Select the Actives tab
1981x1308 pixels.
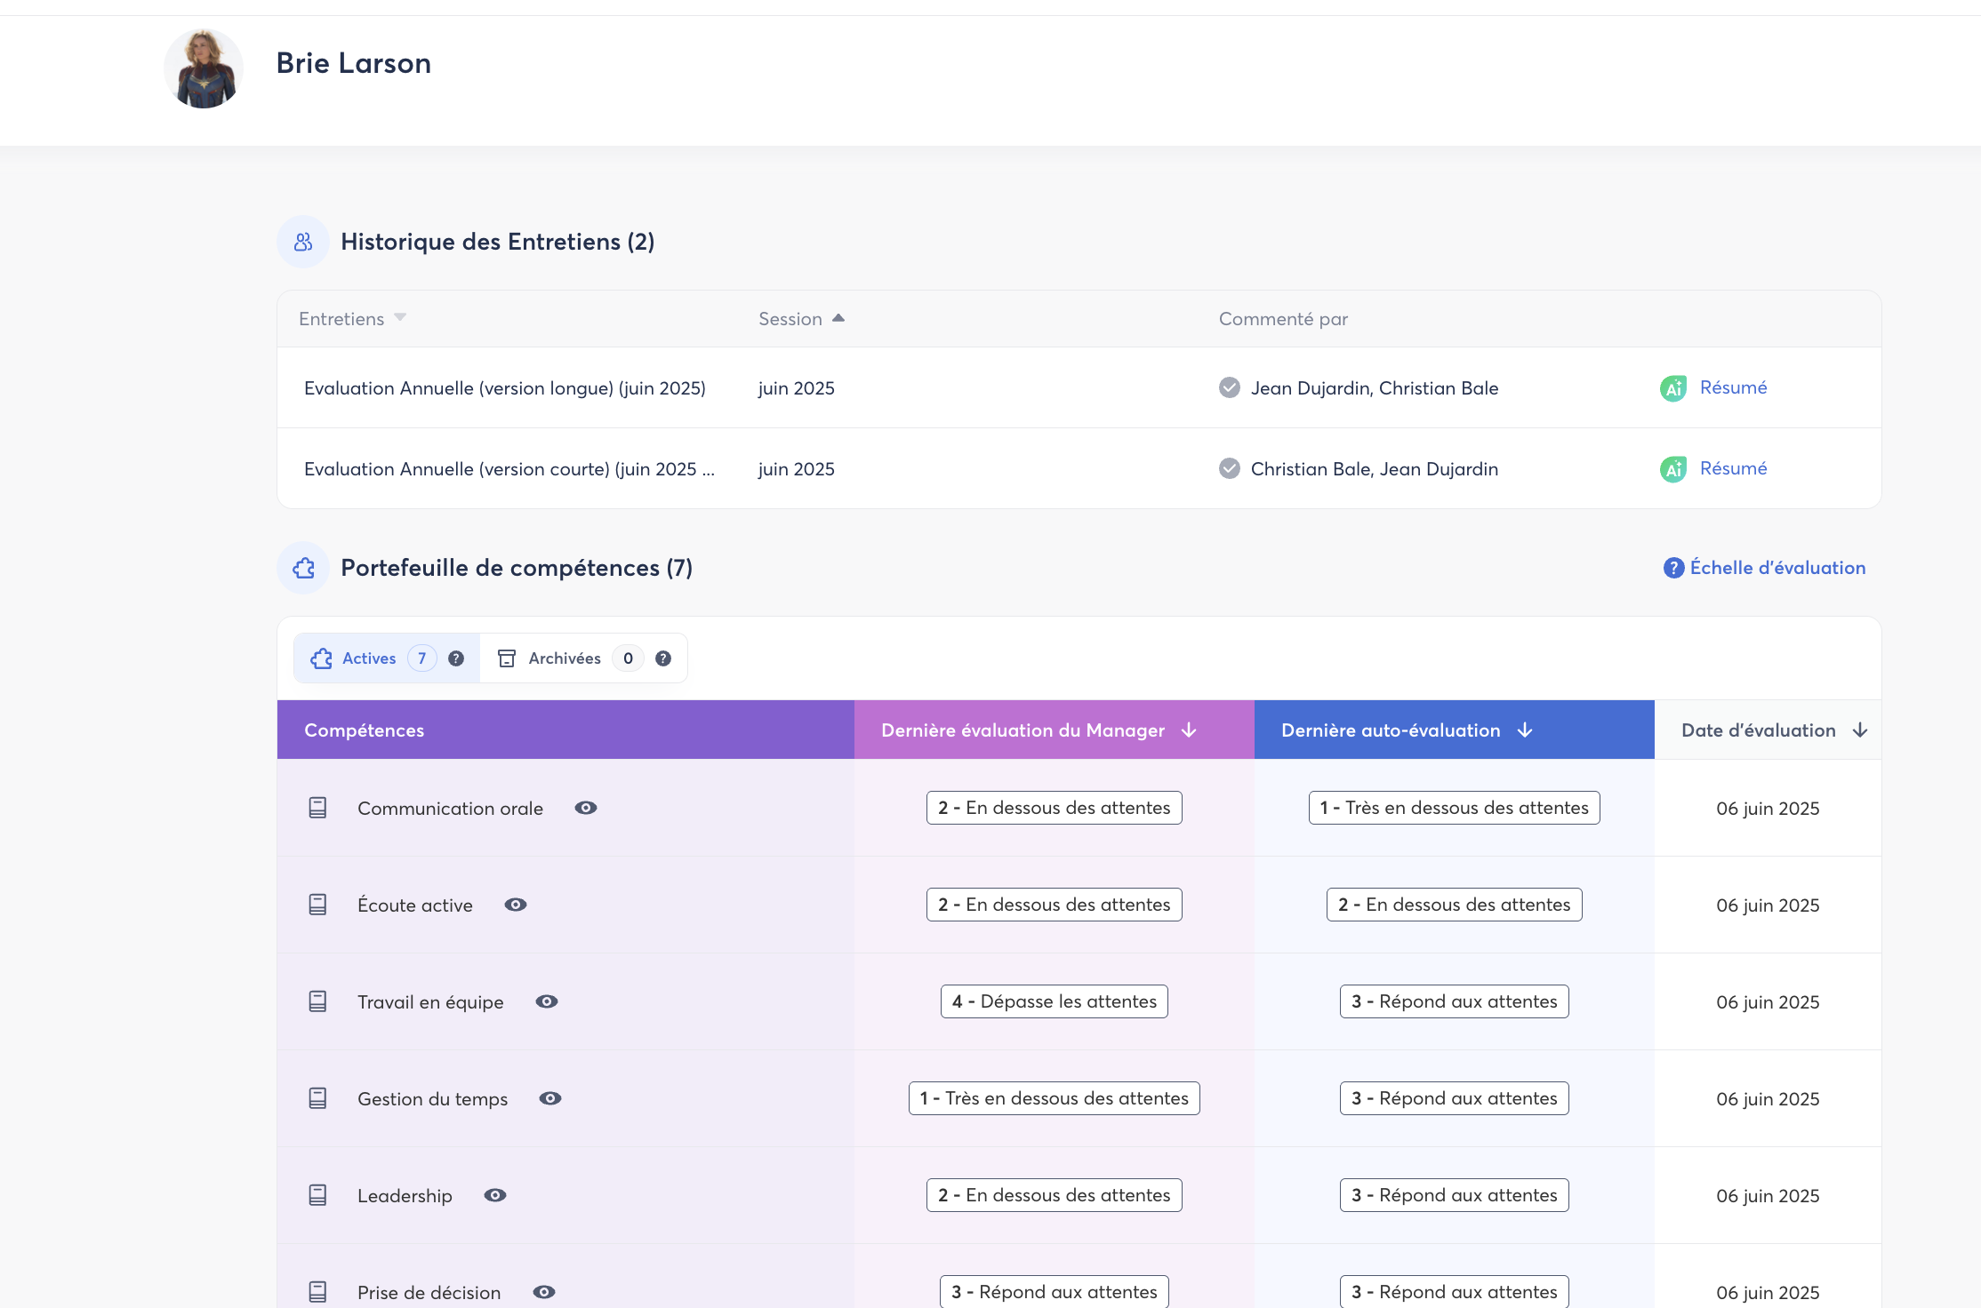click(368, 658)
